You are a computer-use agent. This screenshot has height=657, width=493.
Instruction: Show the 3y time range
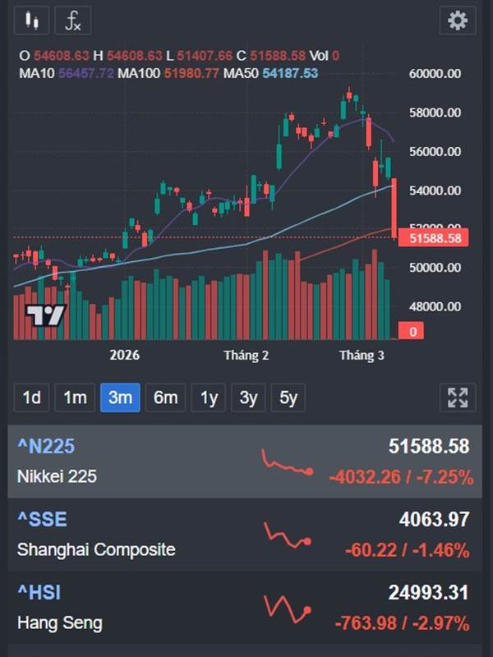[x=248, y=397]
